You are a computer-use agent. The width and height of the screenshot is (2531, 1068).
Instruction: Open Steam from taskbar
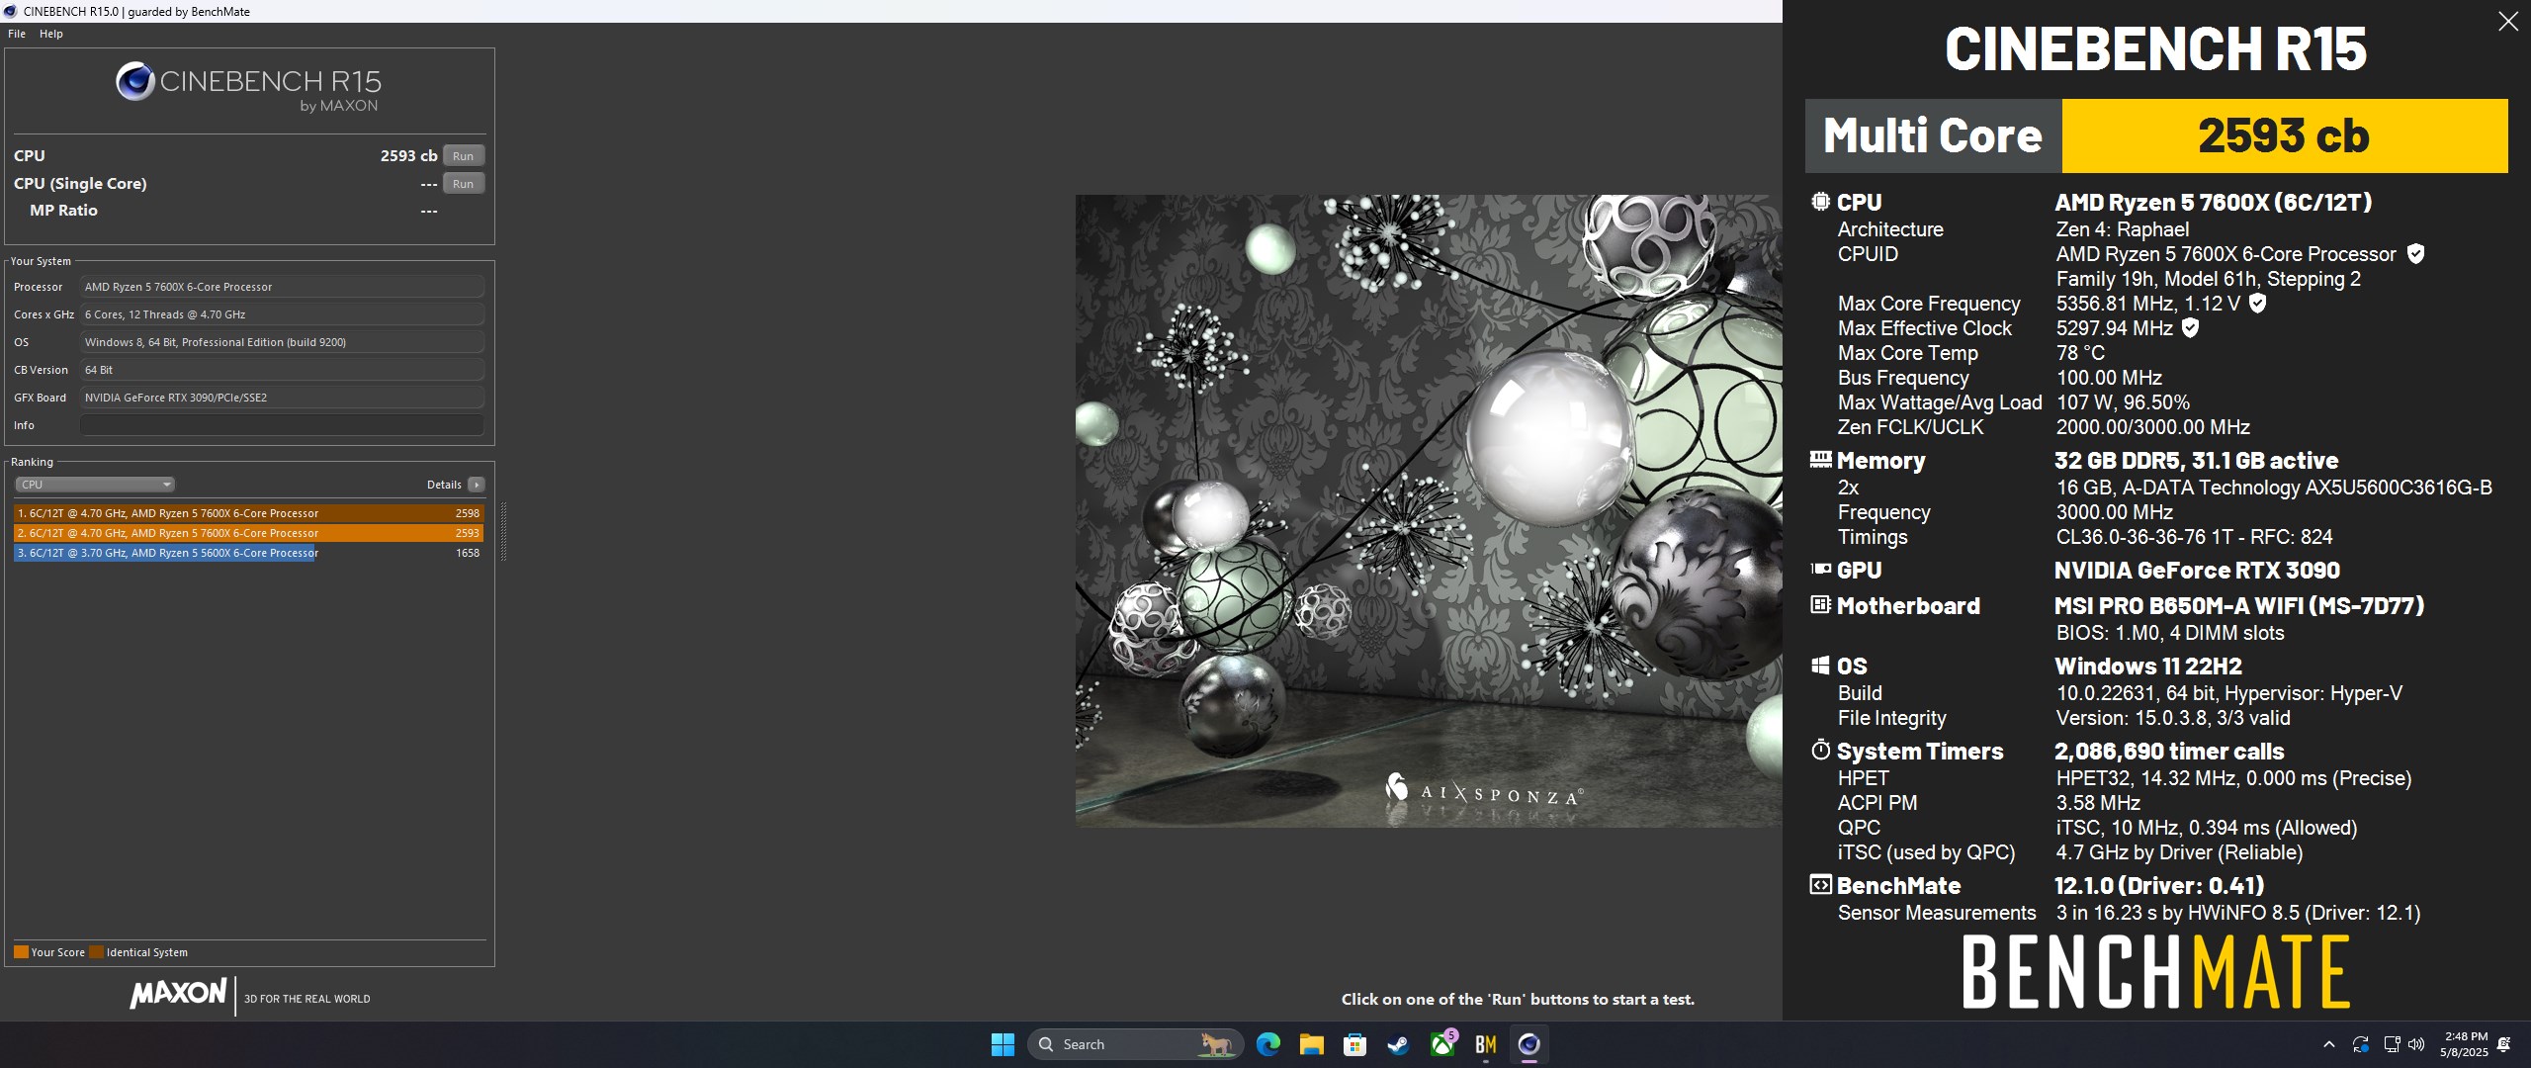tap(1398, 1044)
